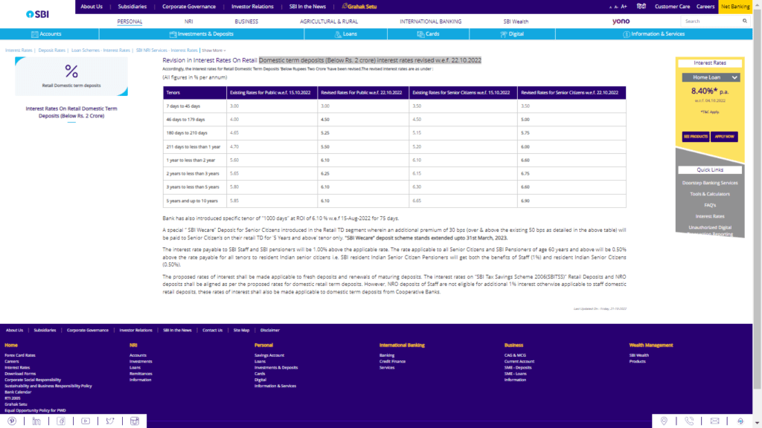Viewport: 762px width, 428px height.
Task: Click the SEE PRODUCTS button
Action: 696,137
